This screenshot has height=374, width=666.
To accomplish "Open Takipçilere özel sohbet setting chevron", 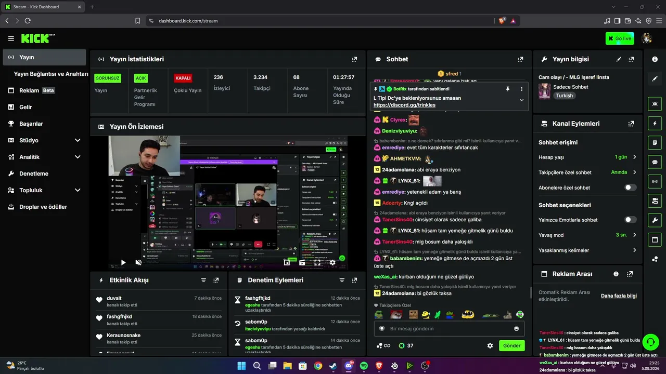I will pyautogui.click(x=634, y=172).
